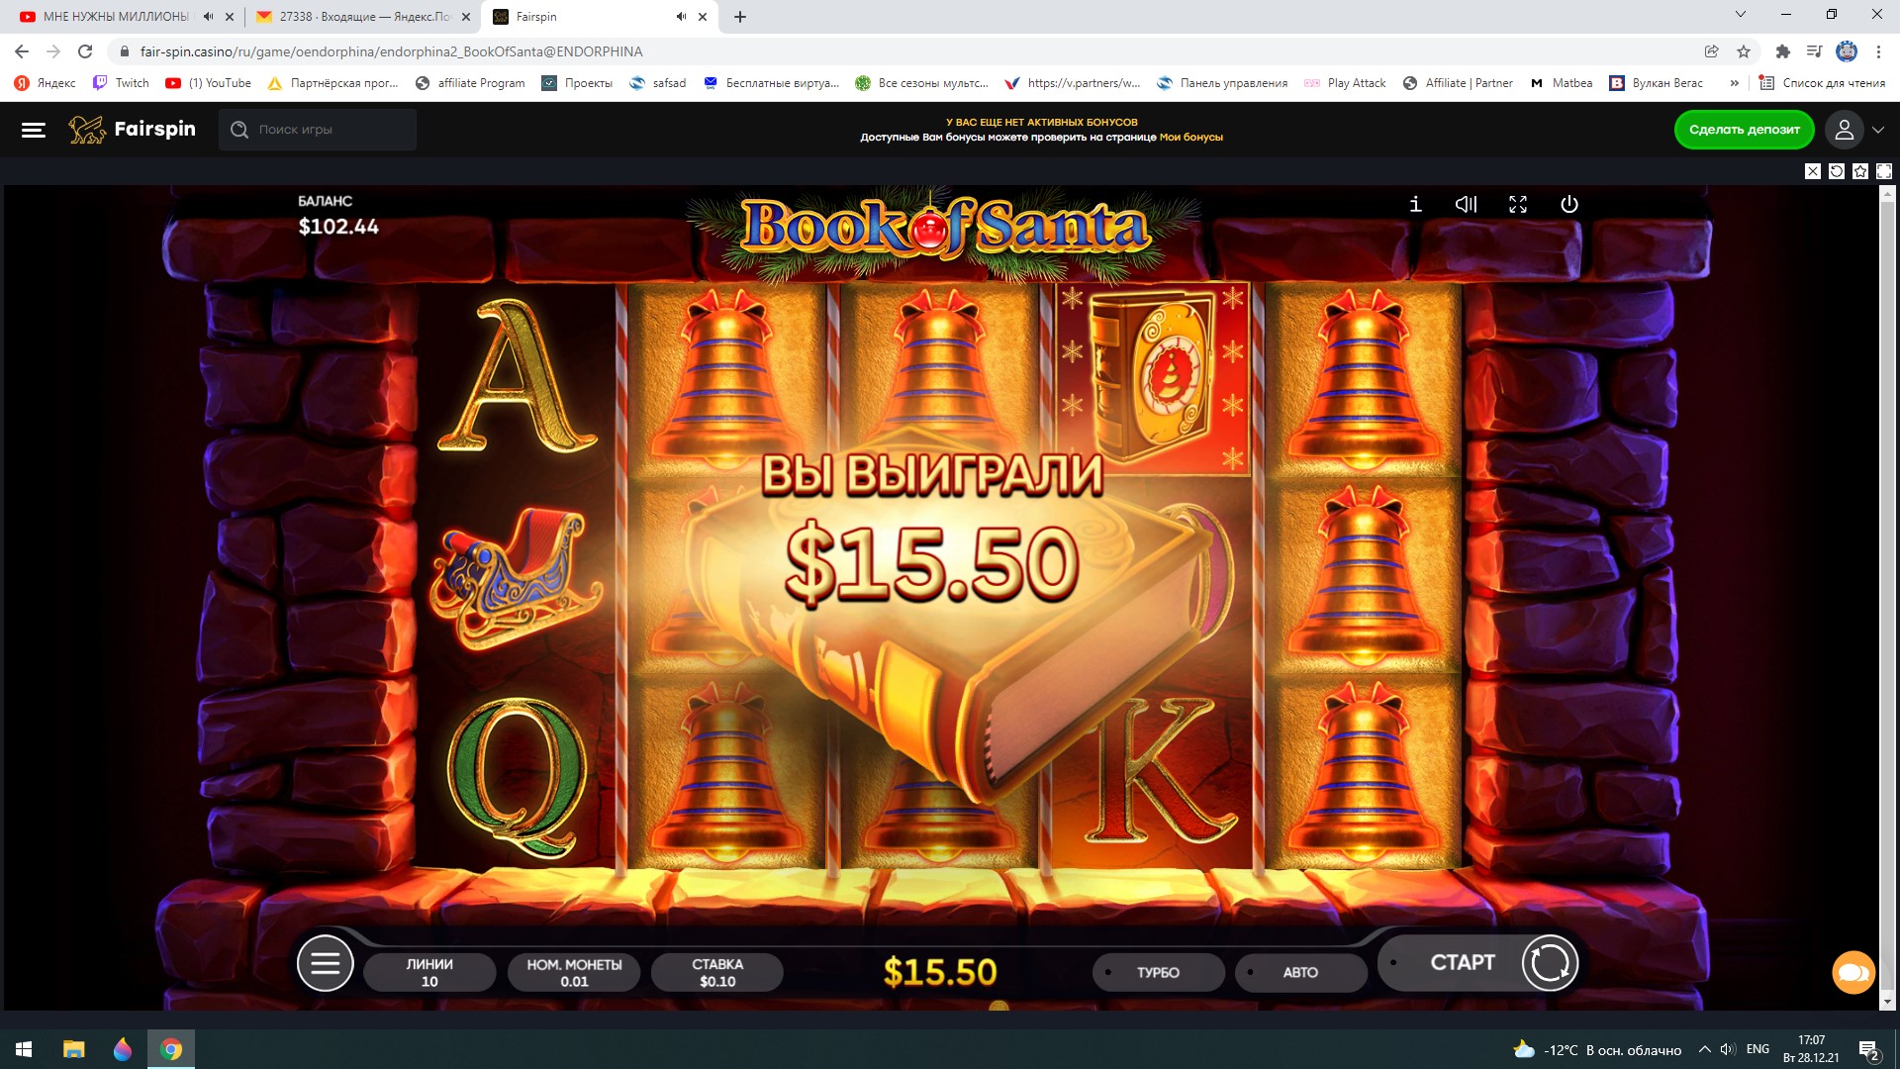Expand the user account dropdown arrow
The width and height of the screenshot is (1900, 1069).
pyautogui.click(x=1878, y=130)
